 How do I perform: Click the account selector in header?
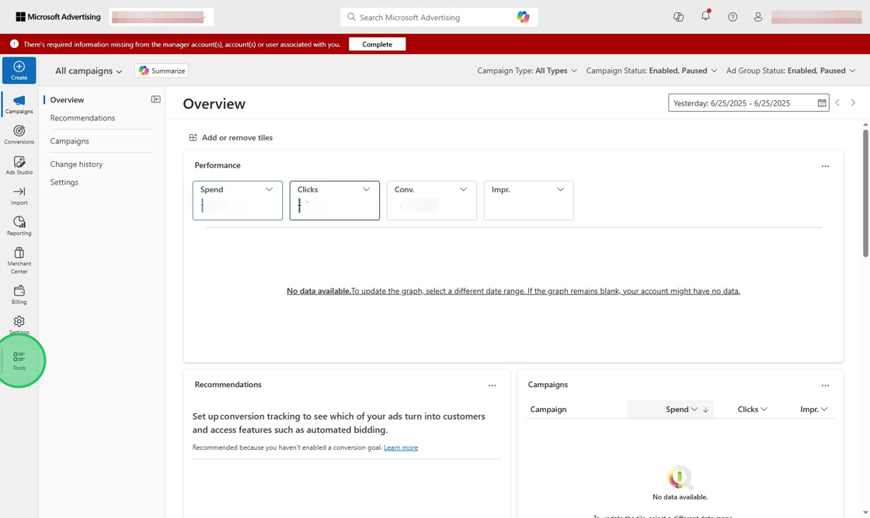pos(161,17)
